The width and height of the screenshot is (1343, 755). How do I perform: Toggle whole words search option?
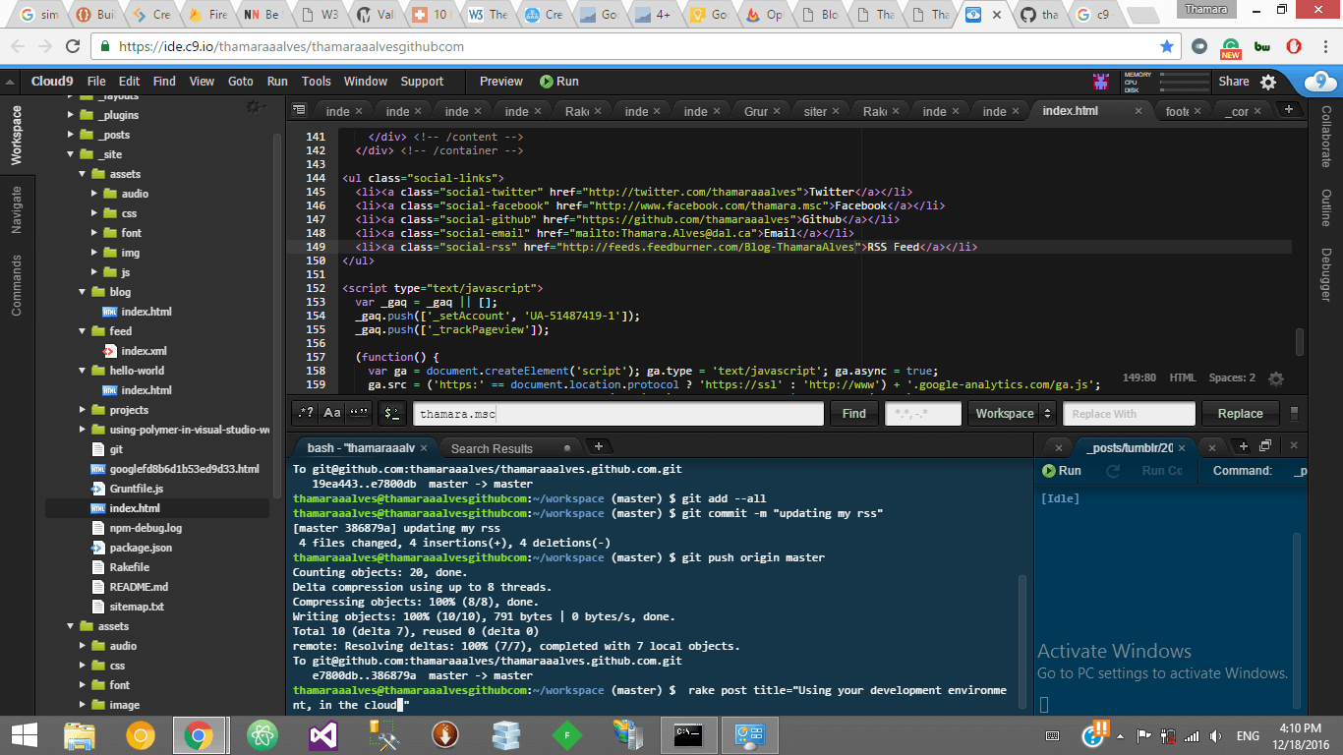[359, 414]
